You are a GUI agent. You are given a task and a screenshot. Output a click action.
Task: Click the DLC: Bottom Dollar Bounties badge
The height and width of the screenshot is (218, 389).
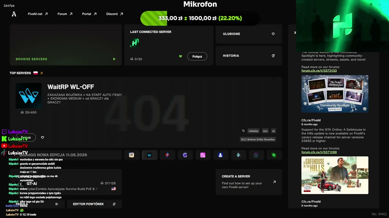(258, 139)
